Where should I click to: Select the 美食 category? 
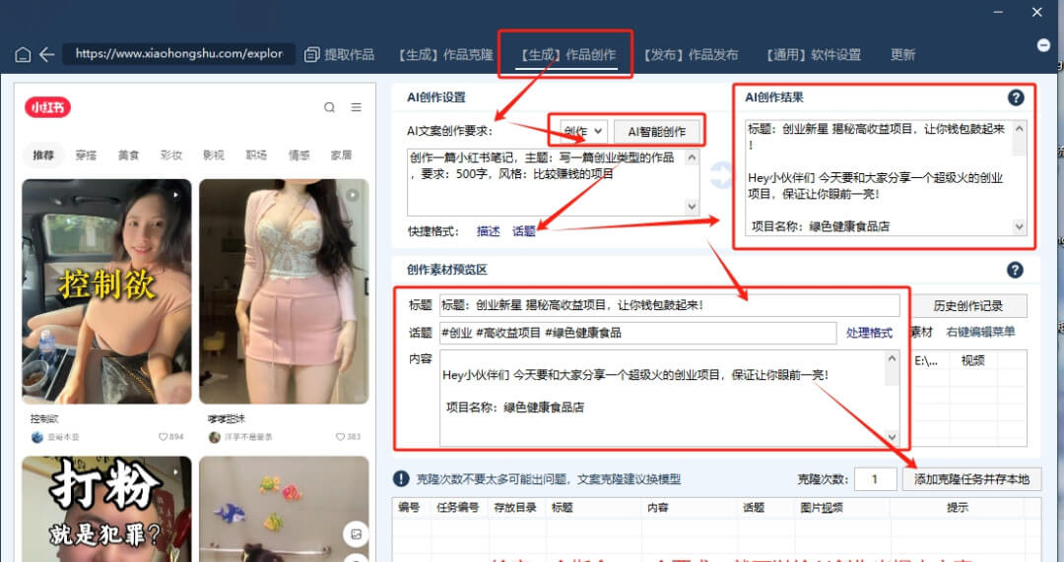[128, 156]
